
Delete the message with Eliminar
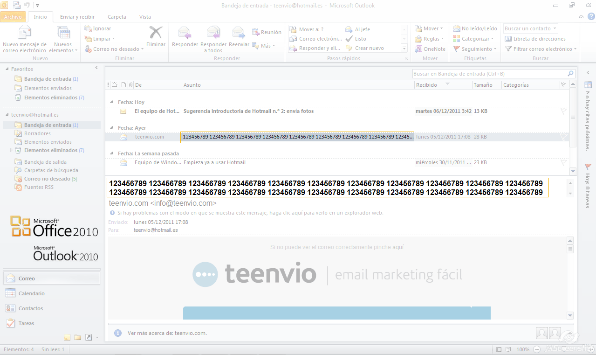pos(156,36)
